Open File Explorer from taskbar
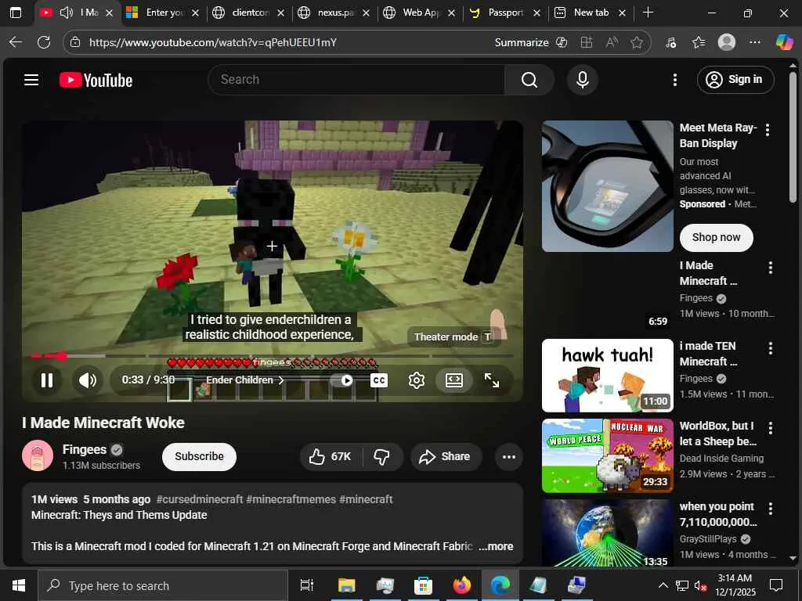 (x=346, y=585)
